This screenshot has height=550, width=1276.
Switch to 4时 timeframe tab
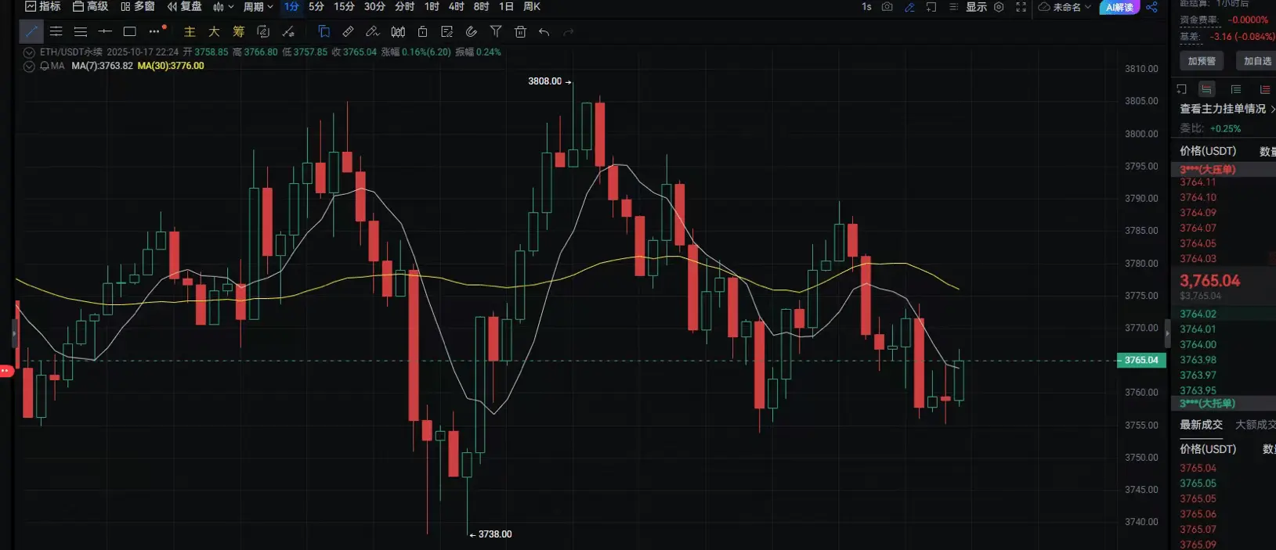(x=457, y=6)
